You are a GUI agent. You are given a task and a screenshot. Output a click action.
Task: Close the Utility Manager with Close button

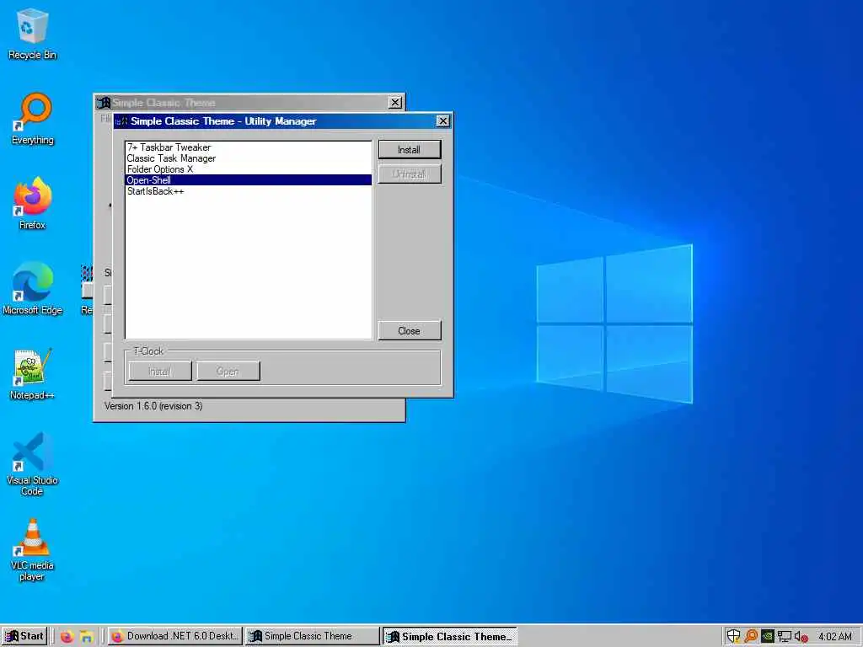(409, 330)
